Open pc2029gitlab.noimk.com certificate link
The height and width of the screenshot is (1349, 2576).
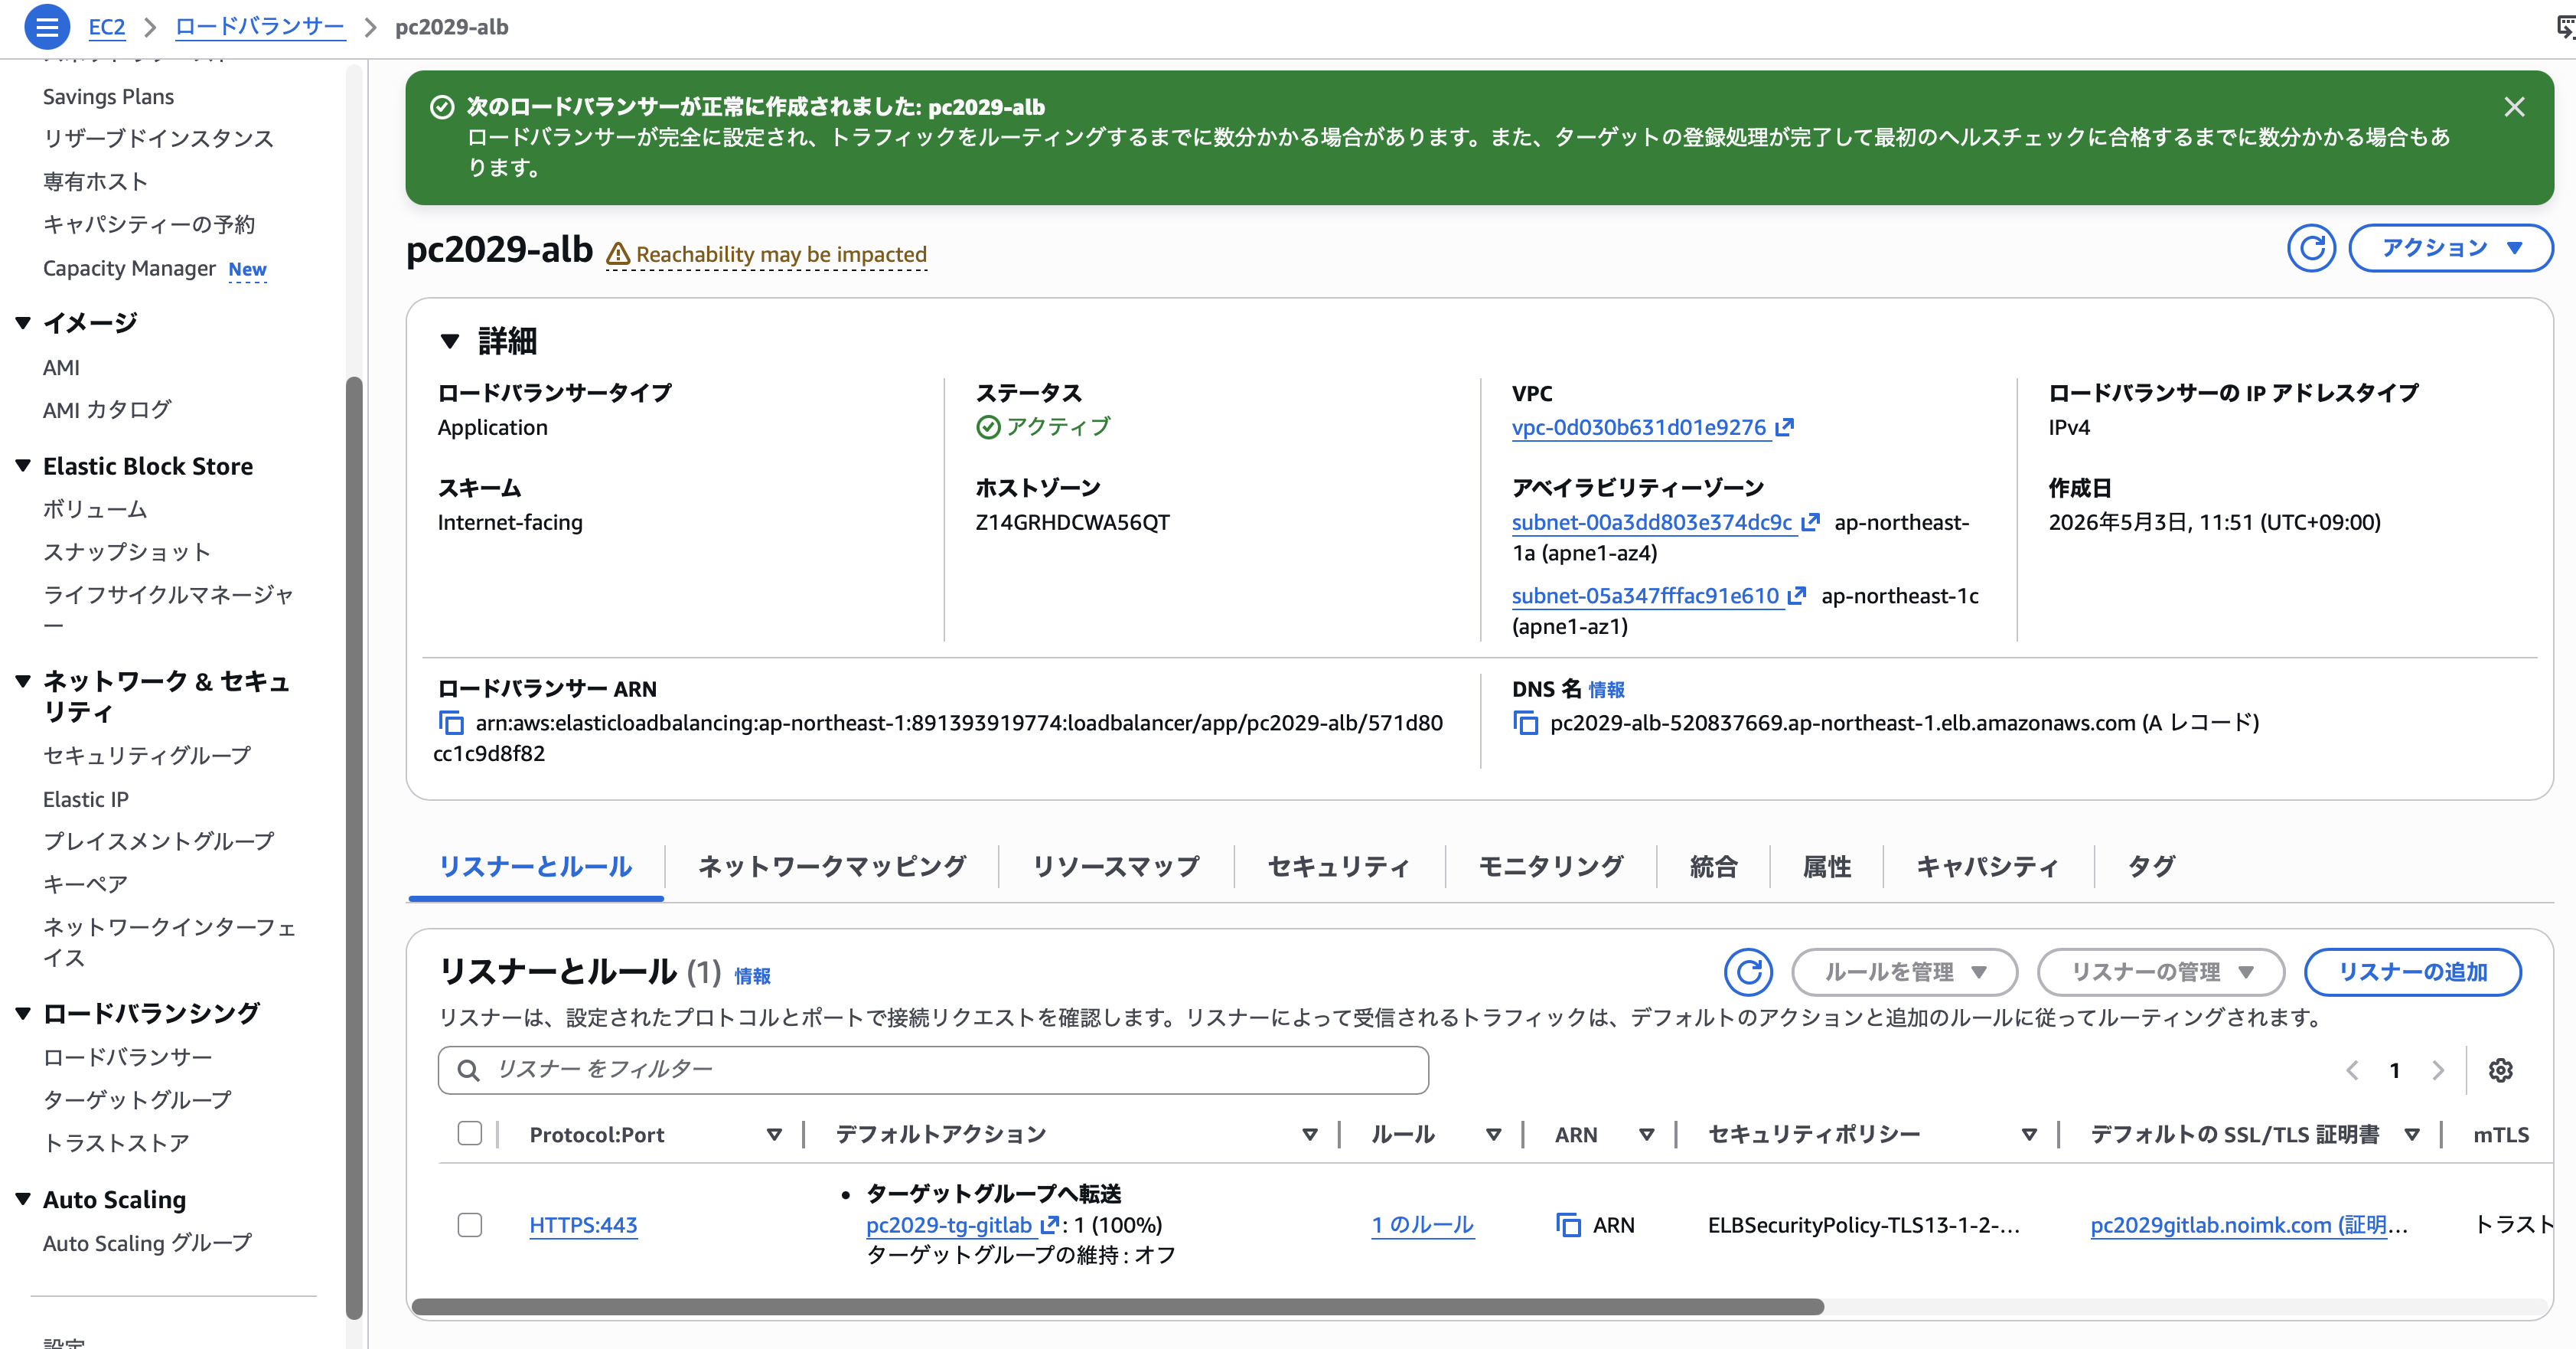pyautogui.click(x=2248, y=1225)
